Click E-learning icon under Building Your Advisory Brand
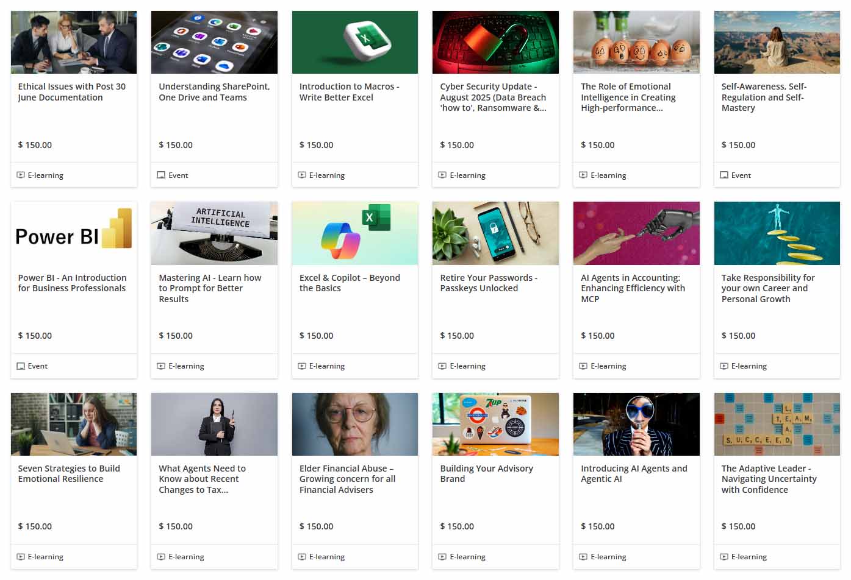The height and width of the screenshot is (580, 851). pyautogui.click(x=442, y=557)
